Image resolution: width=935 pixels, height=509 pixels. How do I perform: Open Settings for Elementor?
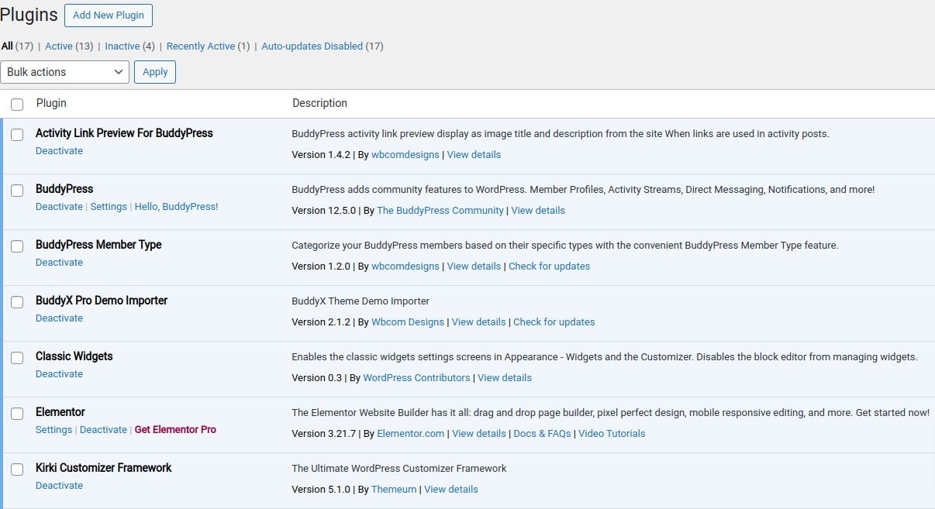pyautogui.click(x=53, y=429)
